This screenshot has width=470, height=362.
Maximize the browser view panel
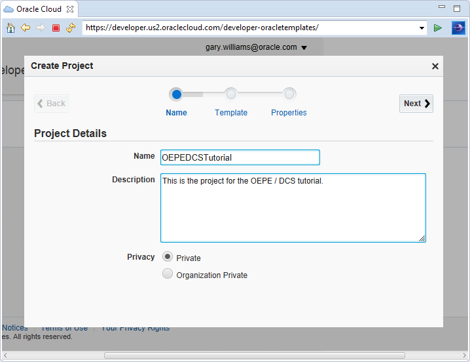pyautogui.click(x=457, y=9)
